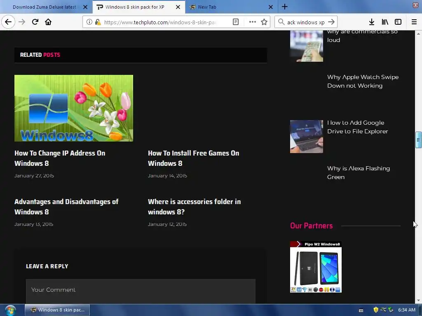Click the Your Comment text area
422x316 pixels.
tap(141, 291)
